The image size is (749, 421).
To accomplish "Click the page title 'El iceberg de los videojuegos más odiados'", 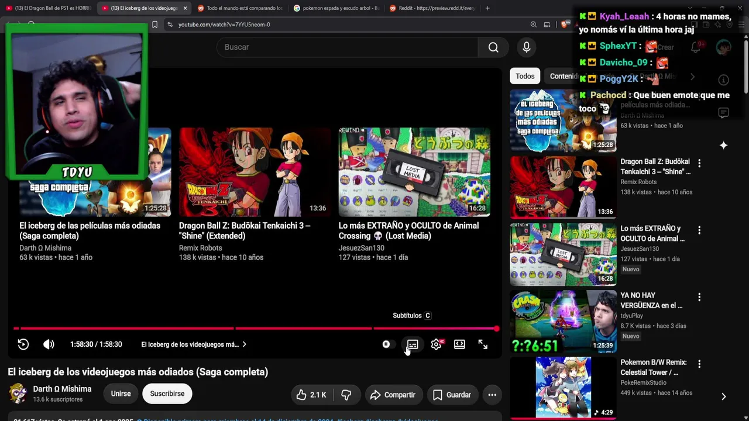I will pyautogui.click(x=138, y=372).
